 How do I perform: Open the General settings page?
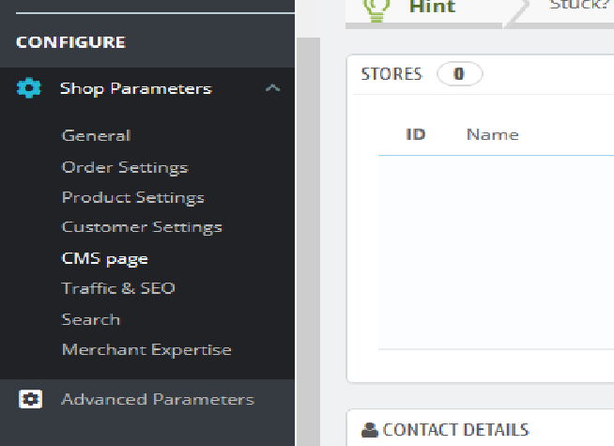coord(96,135)
